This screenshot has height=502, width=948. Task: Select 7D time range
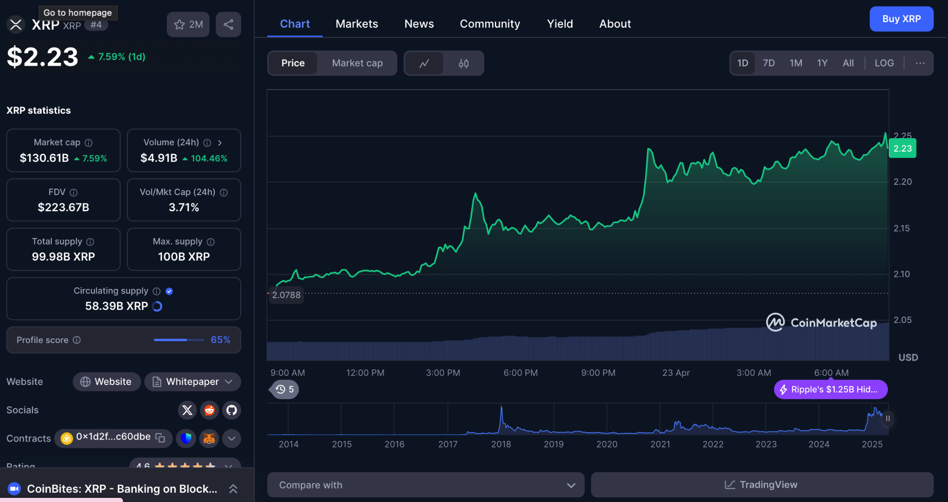[769, 63]
